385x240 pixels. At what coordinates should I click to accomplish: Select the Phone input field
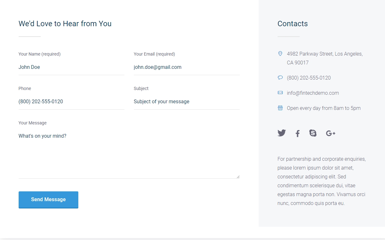click(x=71, y=102)
